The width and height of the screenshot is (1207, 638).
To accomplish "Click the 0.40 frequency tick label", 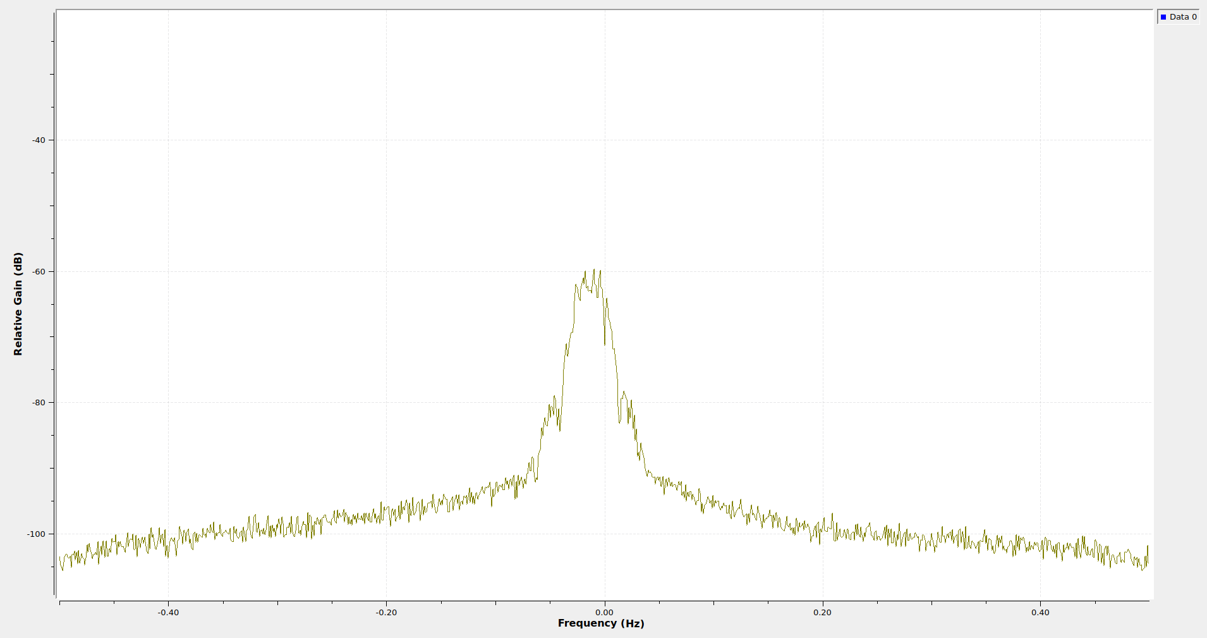I will (1041, 612).
